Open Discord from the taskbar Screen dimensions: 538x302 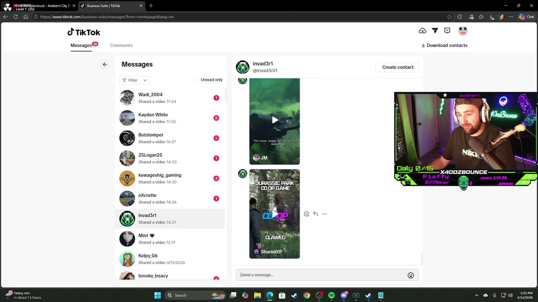(x=344, y=295)
